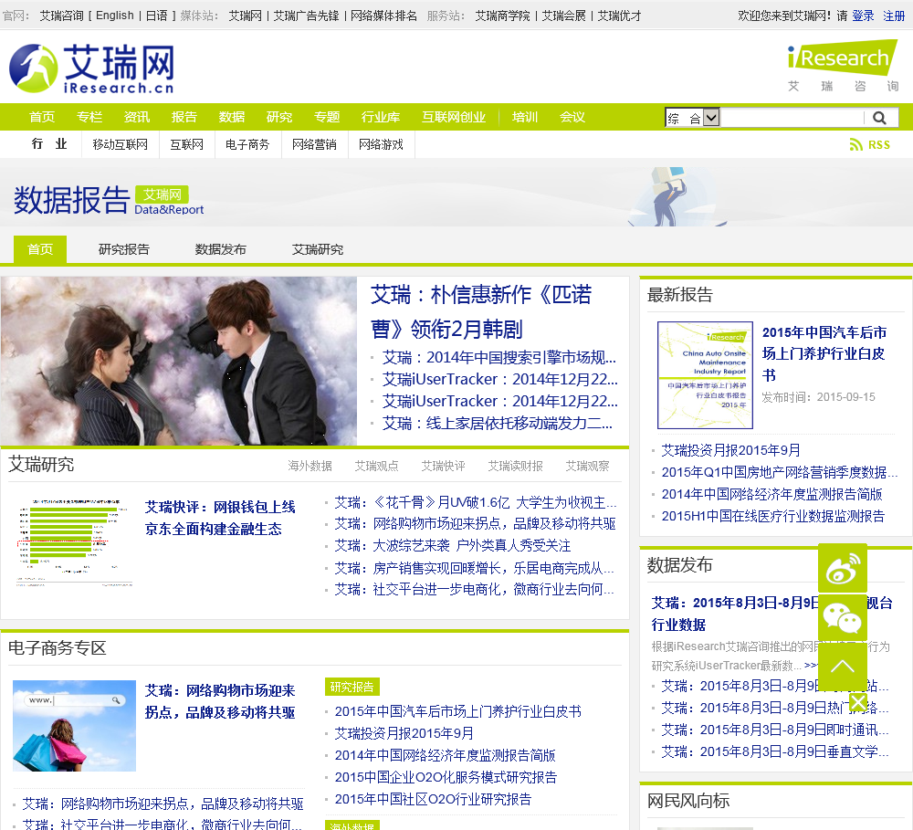The width and height of the screenshot is (913, 830).
Task: Click the floating WeChat icon
Action: (x=843, y=618)
